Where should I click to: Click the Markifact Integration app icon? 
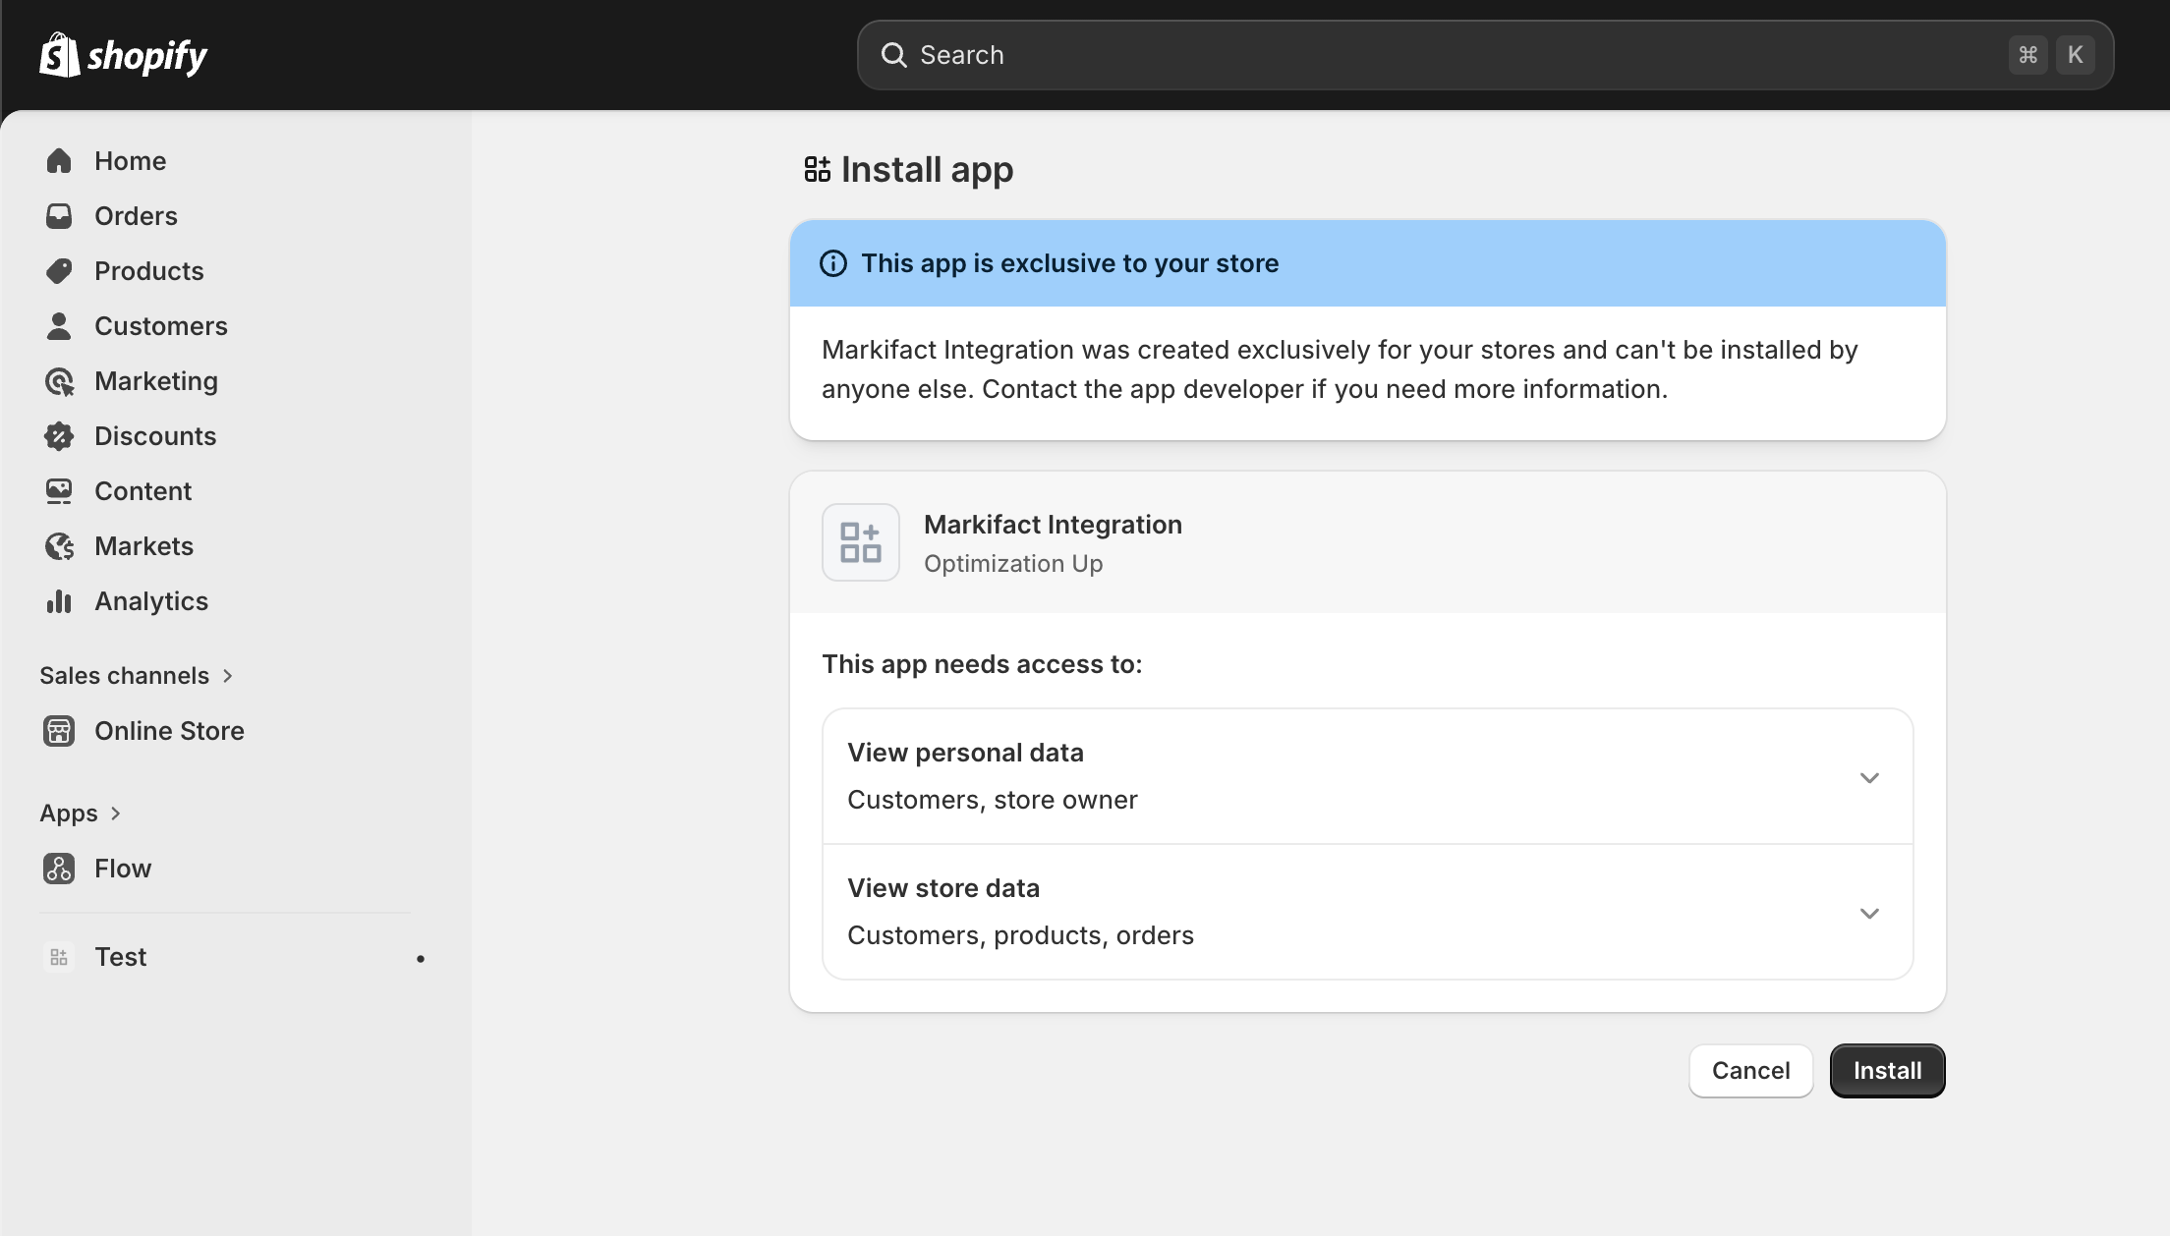(860, 541)
